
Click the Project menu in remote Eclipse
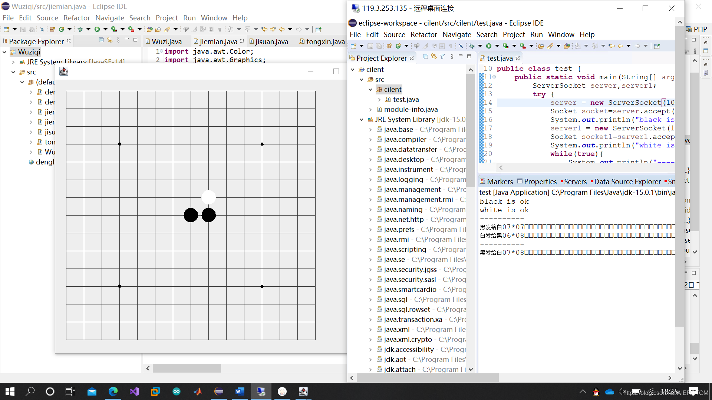[x=514, y=35]
